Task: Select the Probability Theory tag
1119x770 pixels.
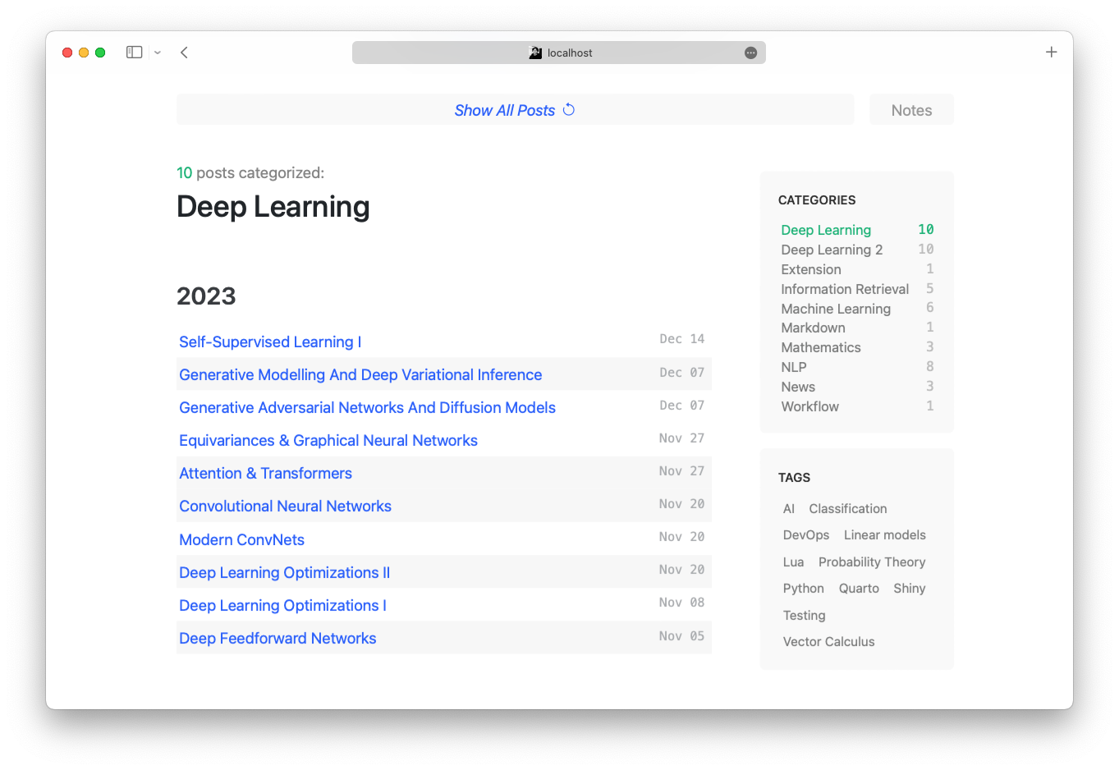Action: [x=871, y=562]
